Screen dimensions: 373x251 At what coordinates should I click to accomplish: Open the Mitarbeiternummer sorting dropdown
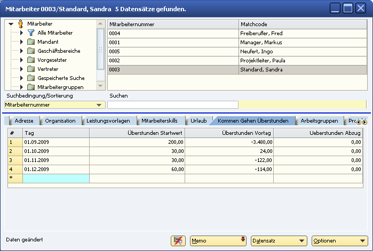pyautogui.click(x=98, y=105)
